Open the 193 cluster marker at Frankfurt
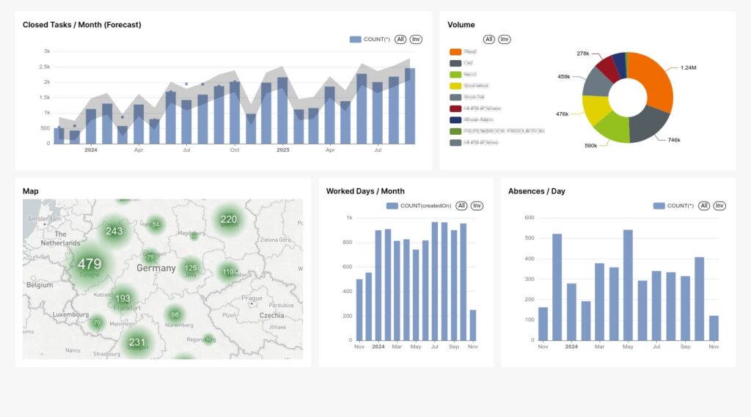751x417 pixels. point(122,298)
